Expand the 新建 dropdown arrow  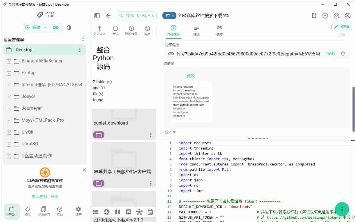[x=45, y=27]
